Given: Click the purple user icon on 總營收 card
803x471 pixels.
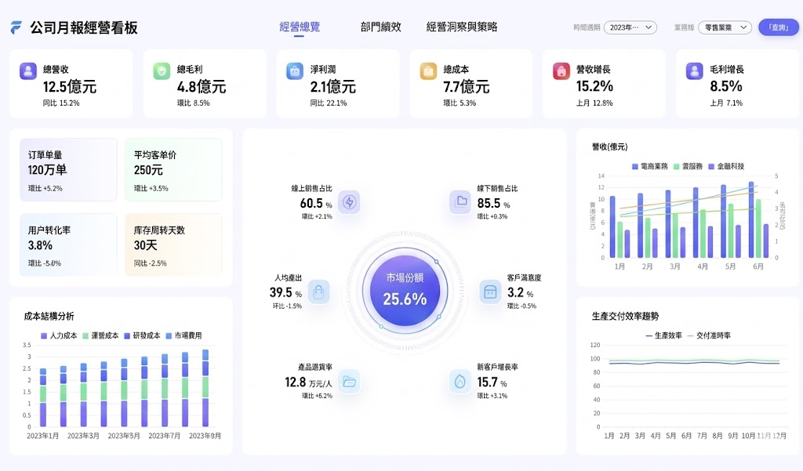Looking at the screenshot, I should point(26,71).
